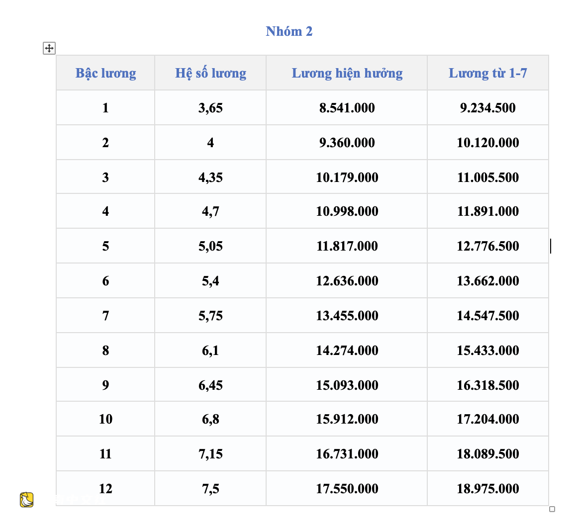Click the table move handle icon
The image size is (577, 528).
point(49,48)
